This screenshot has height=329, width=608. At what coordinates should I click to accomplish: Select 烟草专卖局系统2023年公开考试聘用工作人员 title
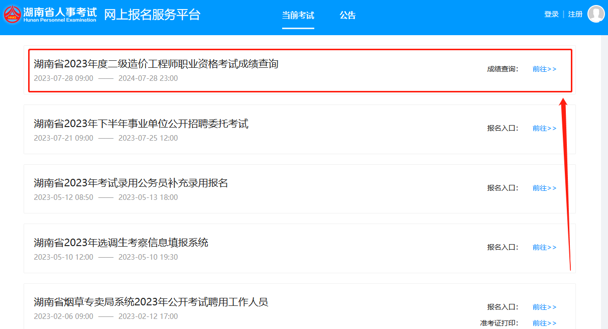tap(151, 302)
